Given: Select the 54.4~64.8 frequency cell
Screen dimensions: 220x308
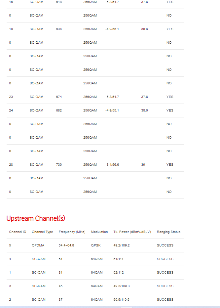Looking at the screenshot, I should (66, 245).
